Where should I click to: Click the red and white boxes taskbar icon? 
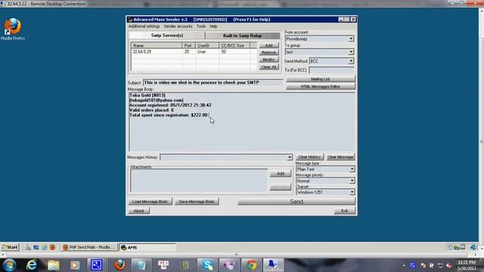(163, 265)
